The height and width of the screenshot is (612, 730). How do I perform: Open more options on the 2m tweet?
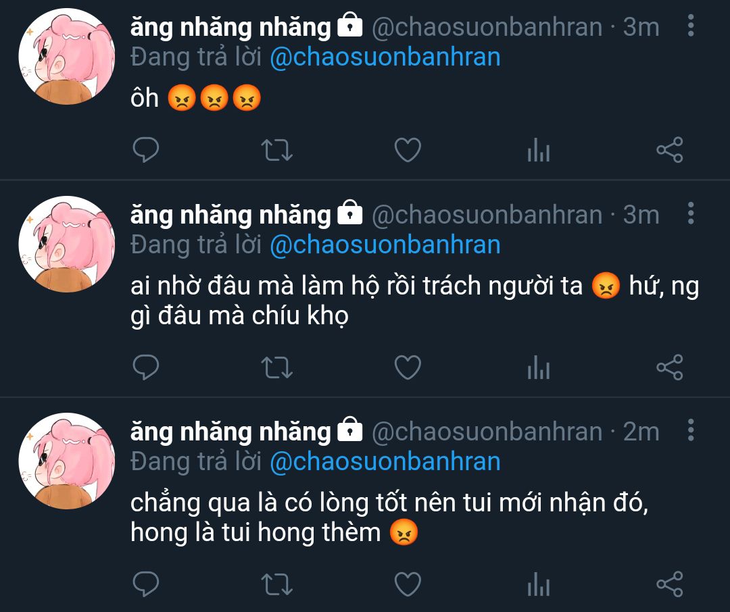pos(691,430)
